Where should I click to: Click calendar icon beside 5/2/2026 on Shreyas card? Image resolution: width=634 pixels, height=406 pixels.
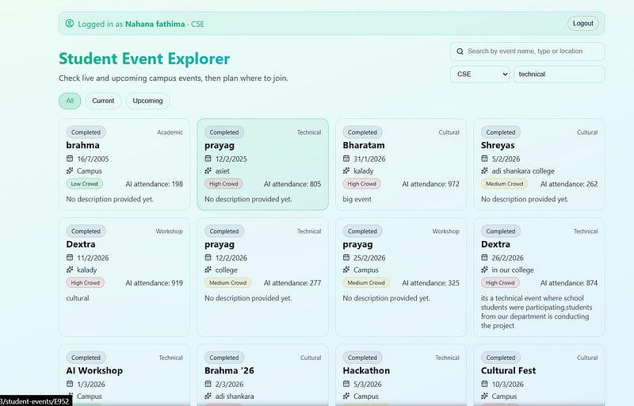coord(484,159)
